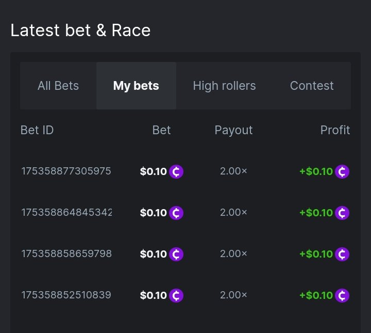Screen dimensions: 371x333
Task: Click bet coin icon in row 175358852510839
Action: [x=176, y=295]
